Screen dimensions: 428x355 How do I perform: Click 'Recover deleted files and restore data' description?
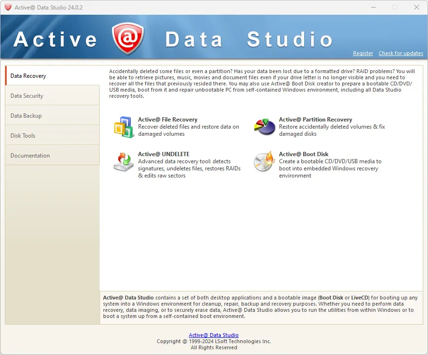click(x=188, y=130)
